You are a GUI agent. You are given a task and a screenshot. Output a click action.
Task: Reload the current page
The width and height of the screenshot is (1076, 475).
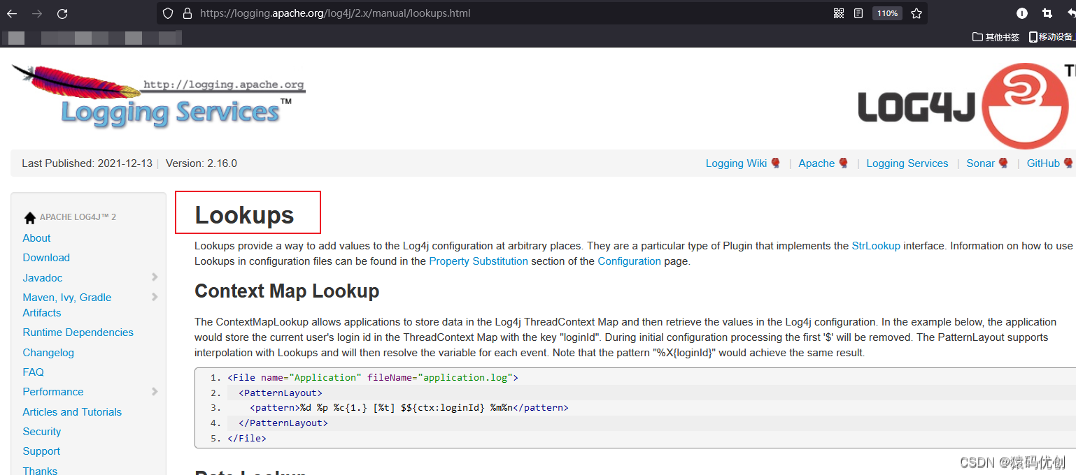[x=62, y=13]
